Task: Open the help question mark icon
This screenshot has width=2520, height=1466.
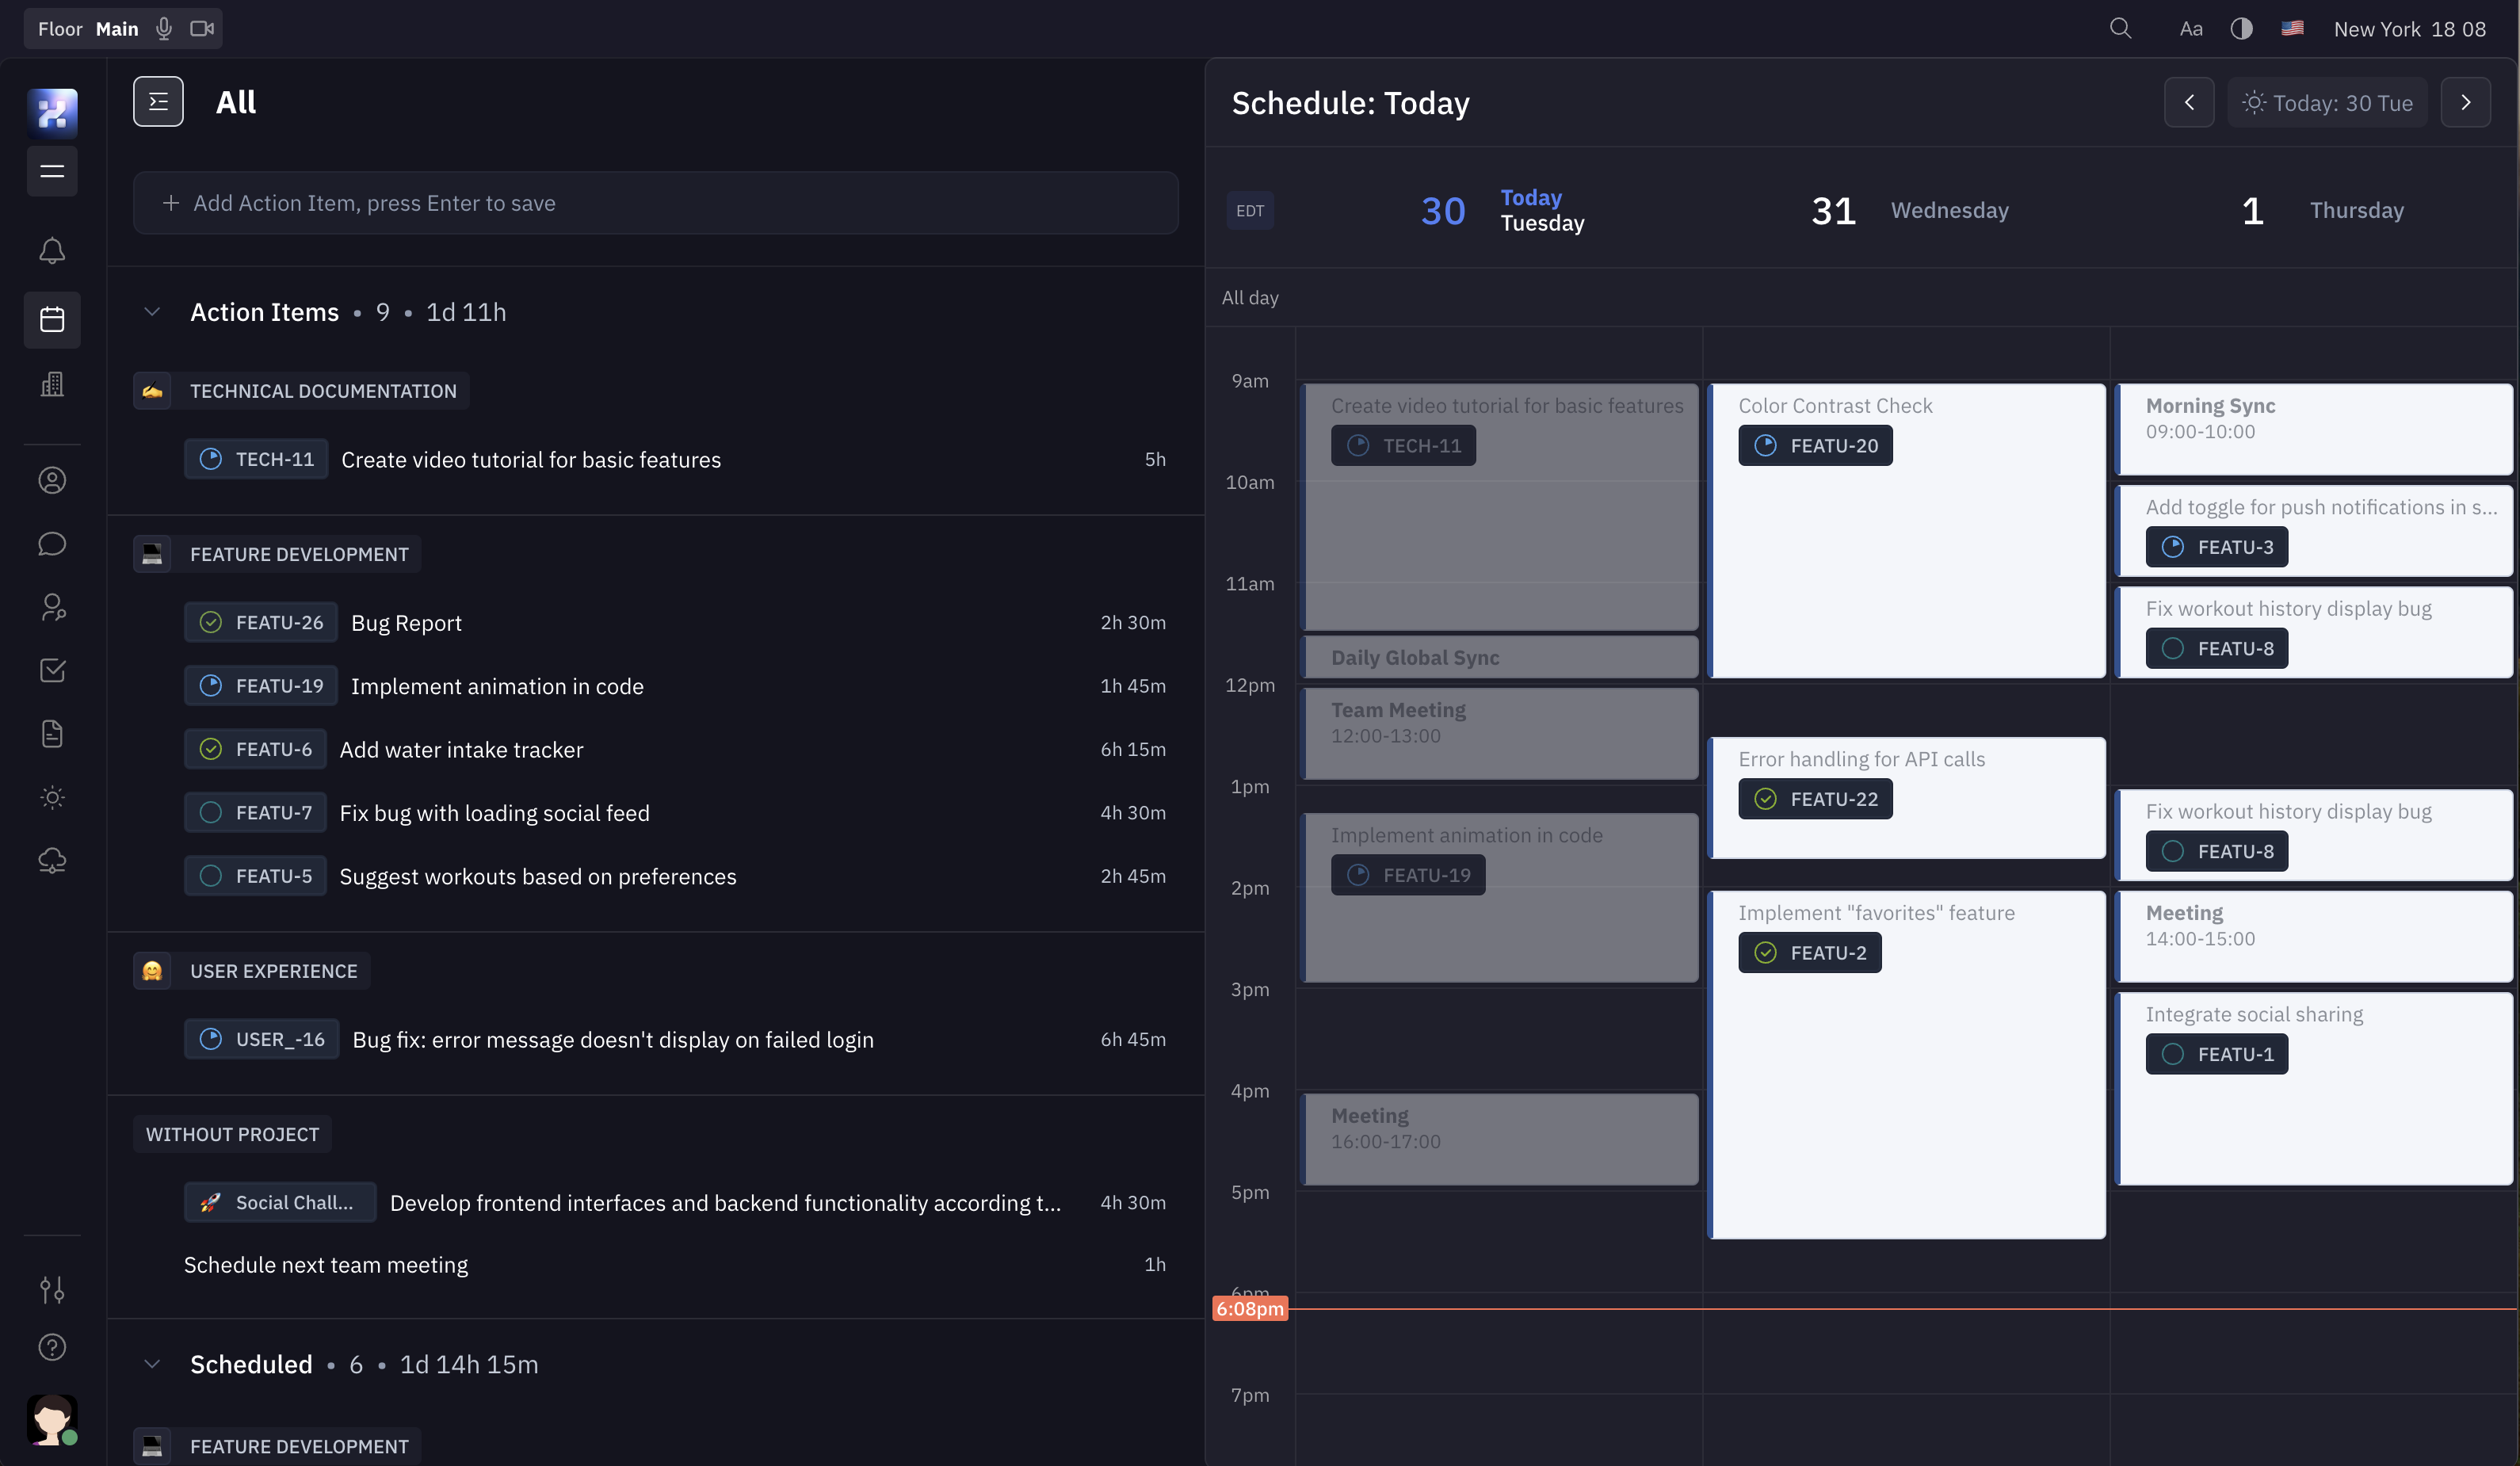Action: (52, 1347)
